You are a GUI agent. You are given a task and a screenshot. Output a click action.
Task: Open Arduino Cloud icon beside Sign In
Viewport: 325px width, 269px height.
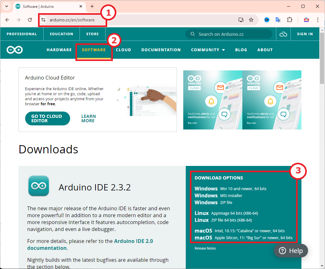point(283,34)
